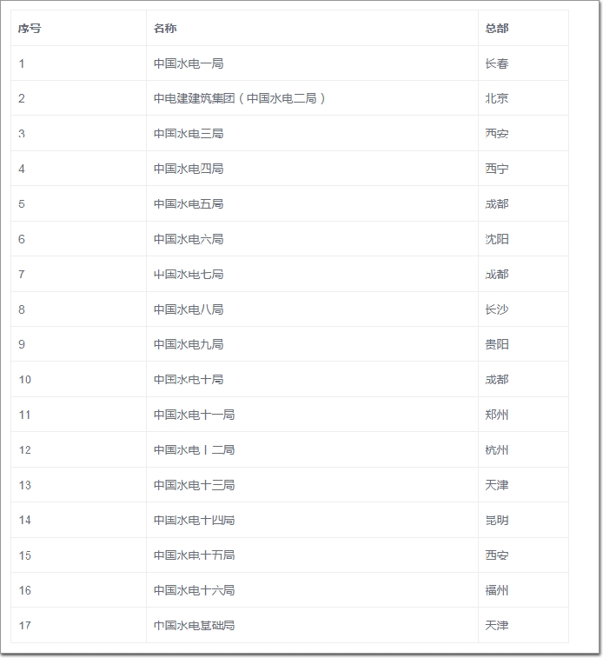Click the 福州 headquarters cell
The image size is (603, 658).
(497, 590)
